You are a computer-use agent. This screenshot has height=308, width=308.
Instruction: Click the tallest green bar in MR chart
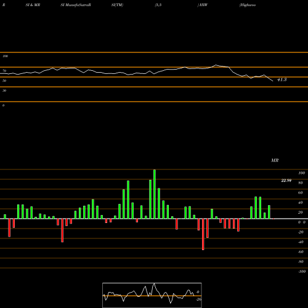pos(155,194)
